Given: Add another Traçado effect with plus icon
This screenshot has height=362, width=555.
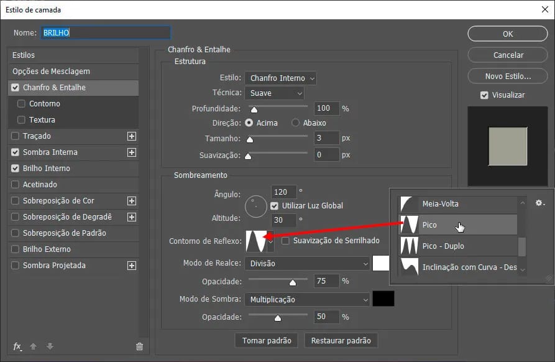Looking at the screenshot, I should (x=132, y=136).
